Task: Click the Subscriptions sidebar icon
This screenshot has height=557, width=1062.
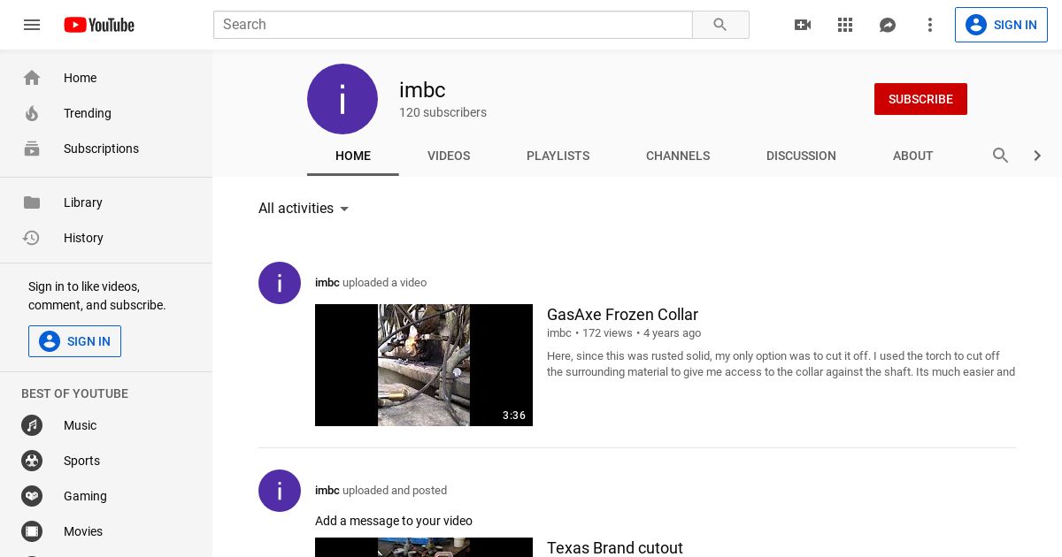Action: point(32,149)
